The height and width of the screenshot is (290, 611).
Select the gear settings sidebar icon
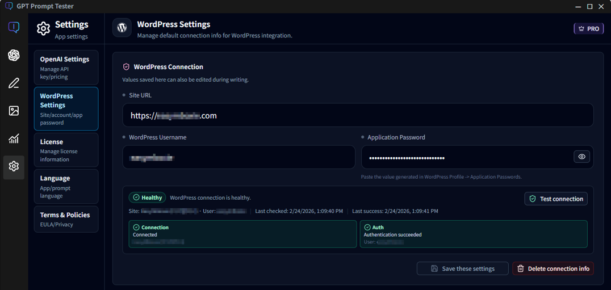point(14,167)
